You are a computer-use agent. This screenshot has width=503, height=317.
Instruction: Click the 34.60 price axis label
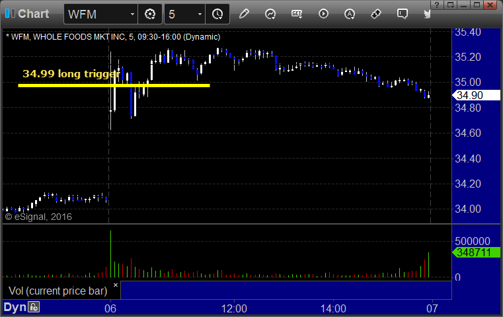(x=468, y=133)
